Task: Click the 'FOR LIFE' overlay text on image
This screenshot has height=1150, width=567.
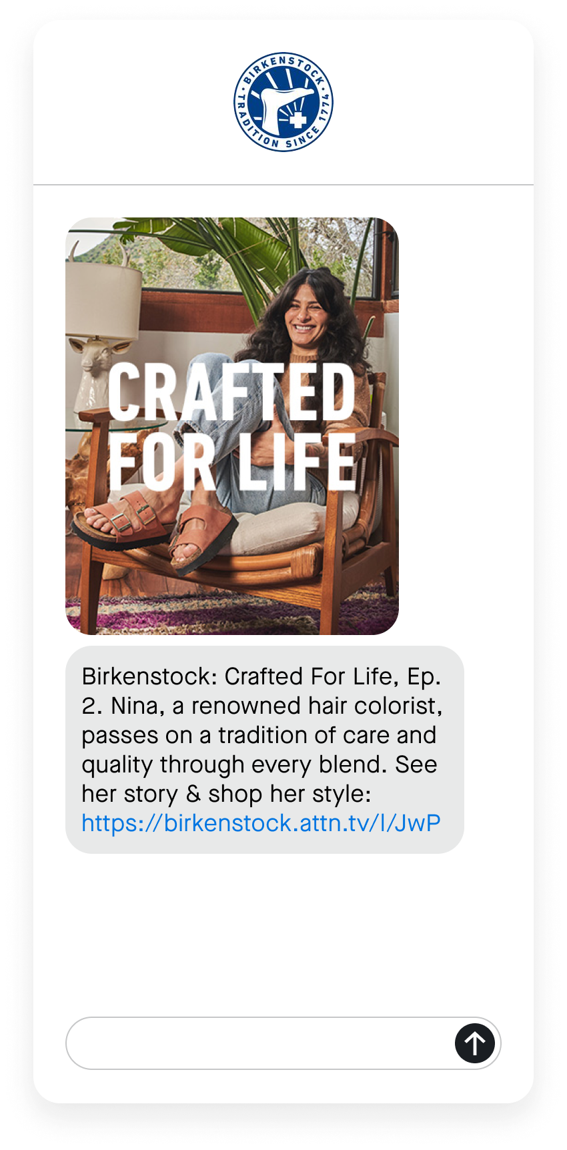Action: 231,461
